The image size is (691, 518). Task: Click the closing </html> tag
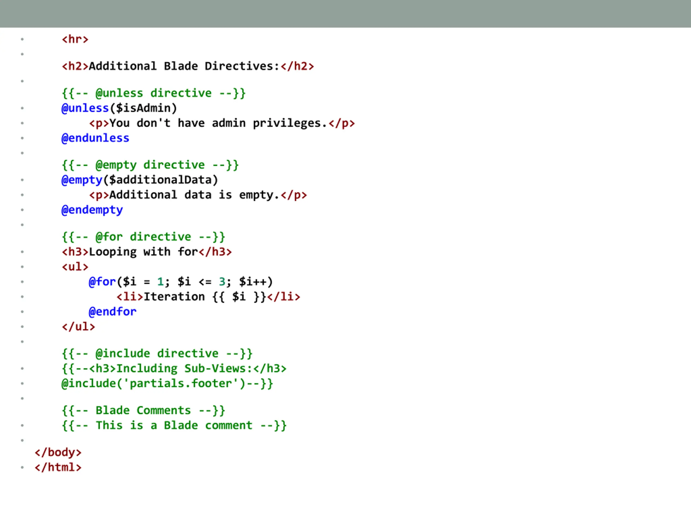(x=58, y=468)
